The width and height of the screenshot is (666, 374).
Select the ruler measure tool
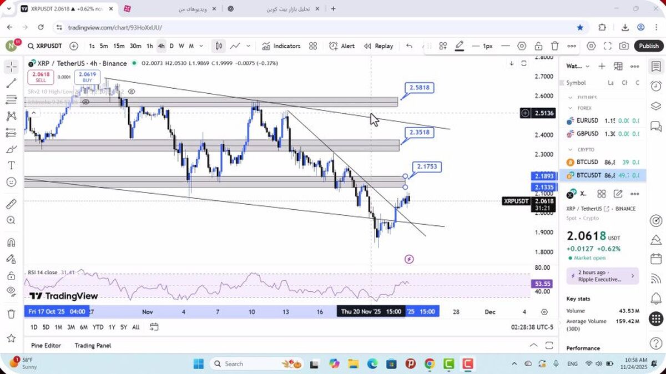point(11,204)
